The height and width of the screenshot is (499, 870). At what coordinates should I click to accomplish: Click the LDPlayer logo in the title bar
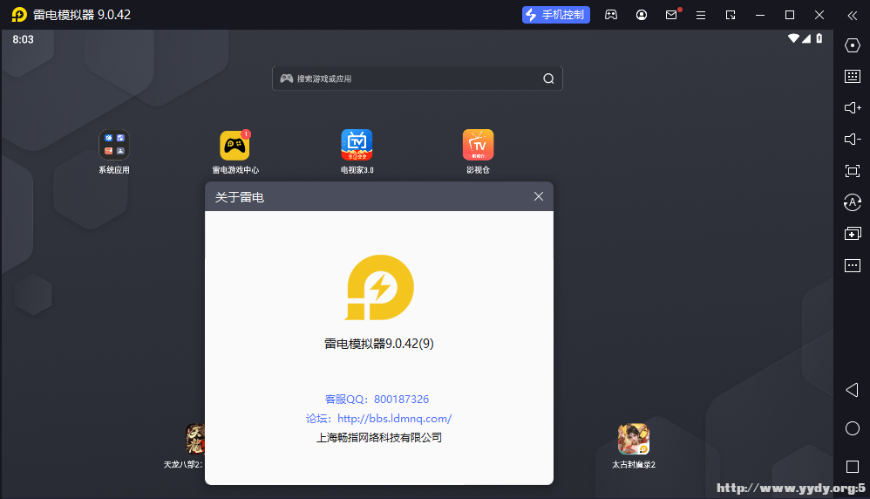coord(19,15)
